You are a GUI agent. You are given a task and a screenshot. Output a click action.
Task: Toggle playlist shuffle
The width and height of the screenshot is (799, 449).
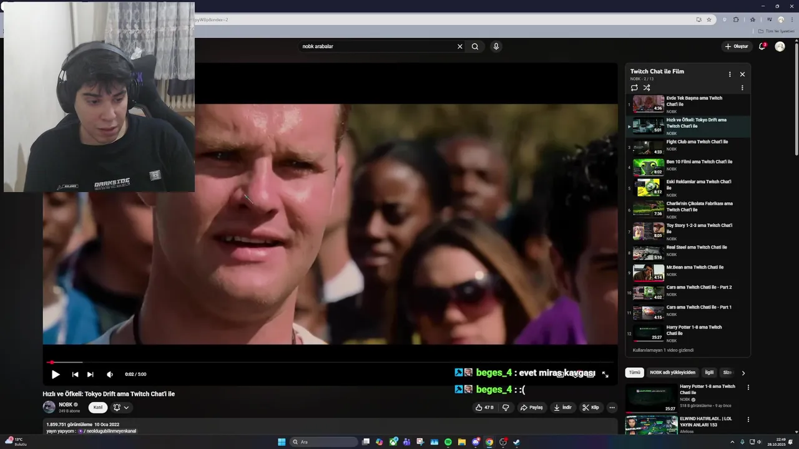(647, 88)
